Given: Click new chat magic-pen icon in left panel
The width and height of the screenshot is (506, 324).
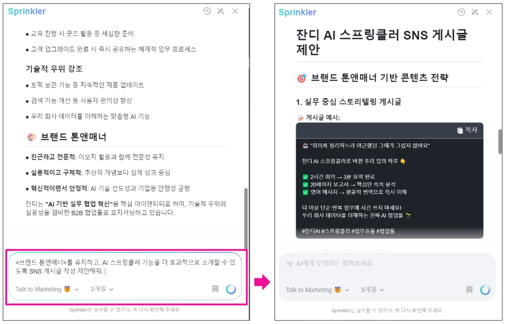Looking at the screenshot, I should pyautogui.click(x=221, y=11).
